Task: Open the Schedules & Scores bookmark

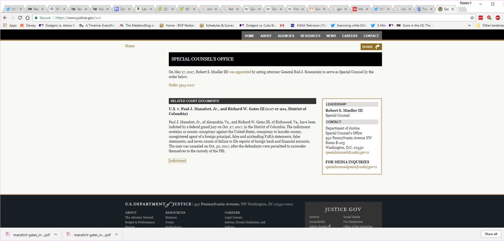Action: pyautogui.click(x=218, y=25)
